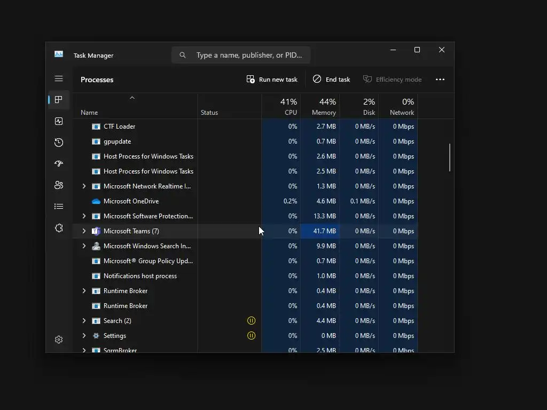Sort by the Memory column header
This screenshot has width=547, height=410.
click(321, 106)
